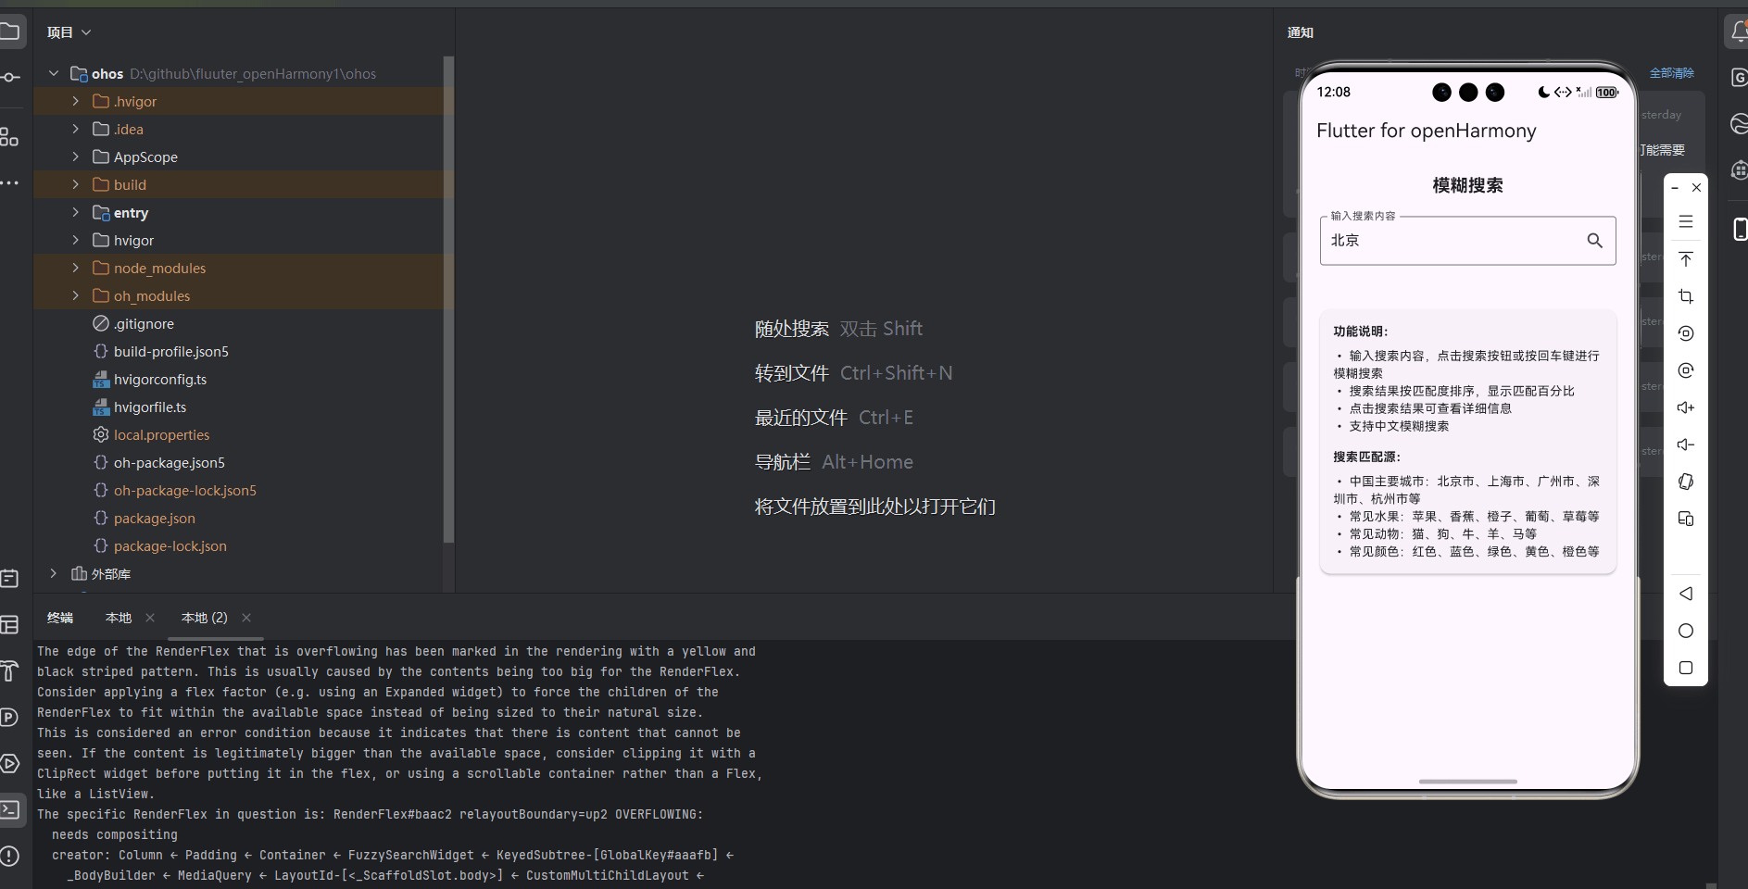Image resolution: width=1748 pixels, height=889 pixels.
Task: Click the Flutter for openHarmony app title
Action: (1426, 131)
